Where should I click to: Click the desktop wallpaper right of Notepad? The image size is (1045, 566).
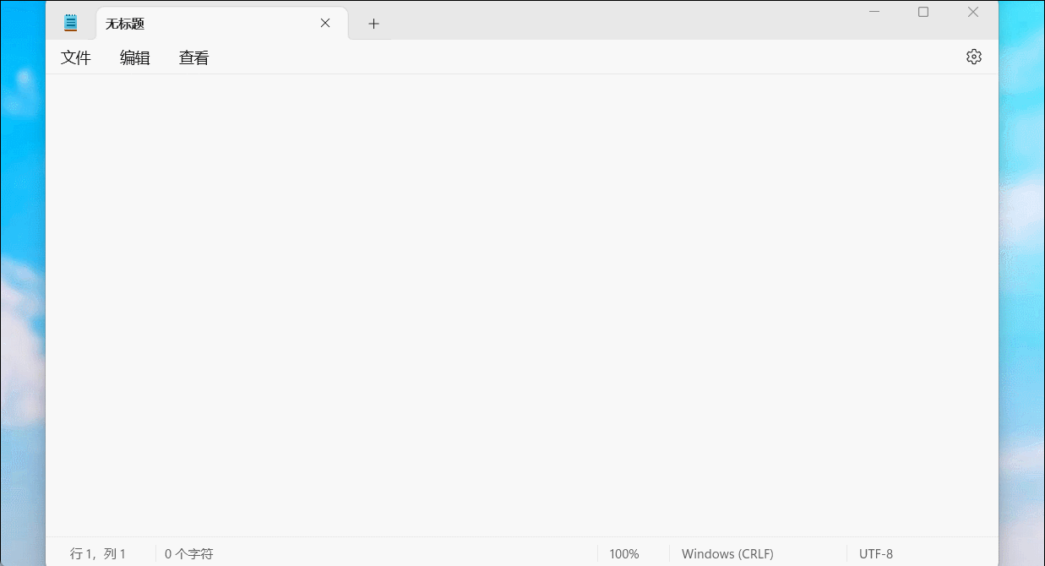click(1022, 283)
